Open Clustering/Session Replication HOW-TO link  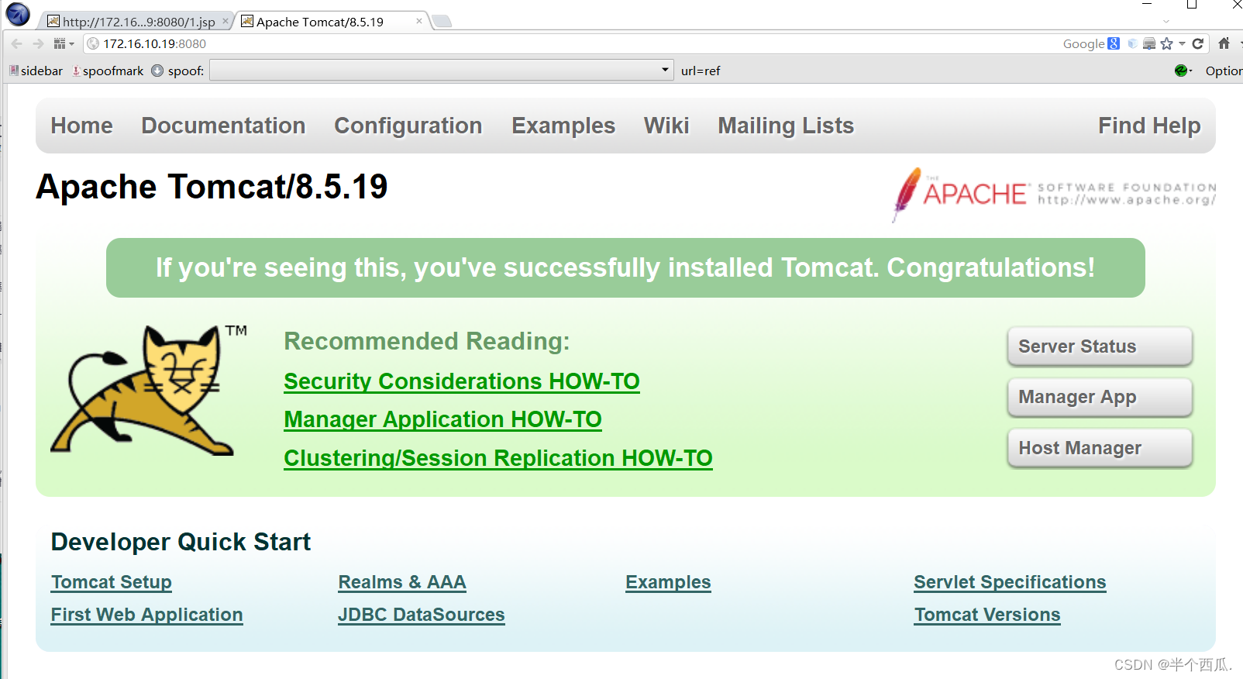coord(498,458)
